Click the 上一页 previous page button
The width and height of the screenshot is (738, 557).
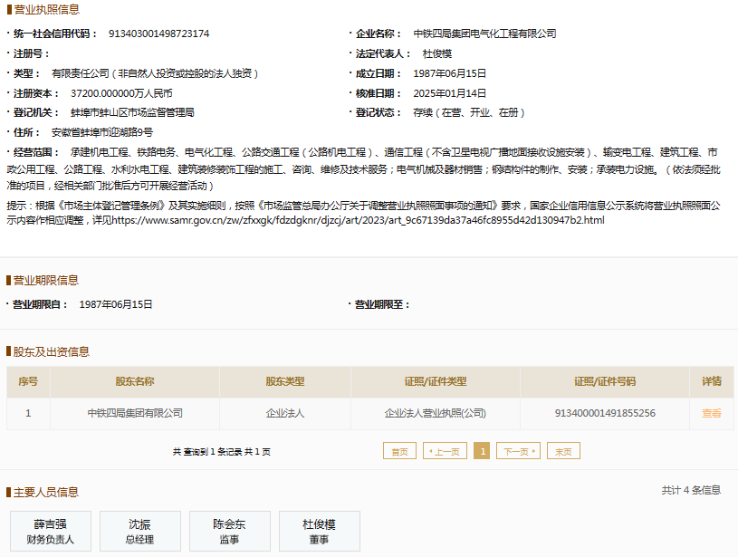pyautogui.click(x=445, y=451)
